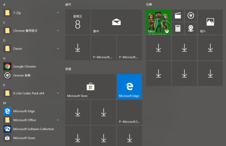
Task: Click the 創作 group title
Action: (68, 4)
